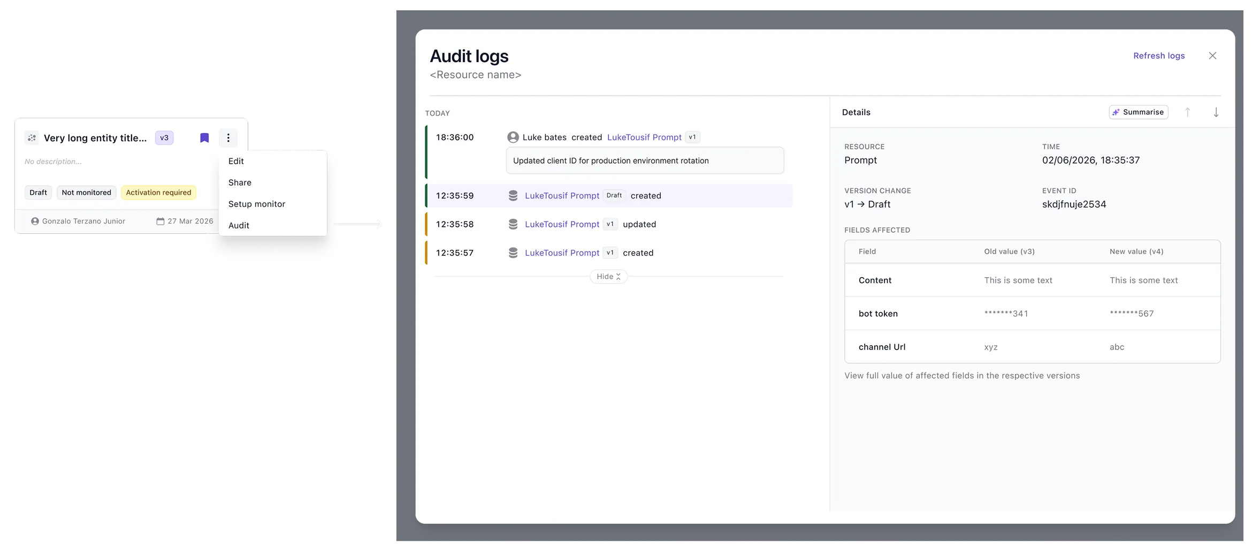1252x550 pixels.
Task: Click the user avatar icon beside Gonzalo Terzano Junior
Action: point(35,221)
